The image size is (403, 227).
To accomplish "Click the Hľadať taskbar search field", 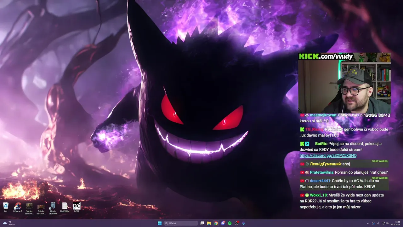I will pos(181,223).
